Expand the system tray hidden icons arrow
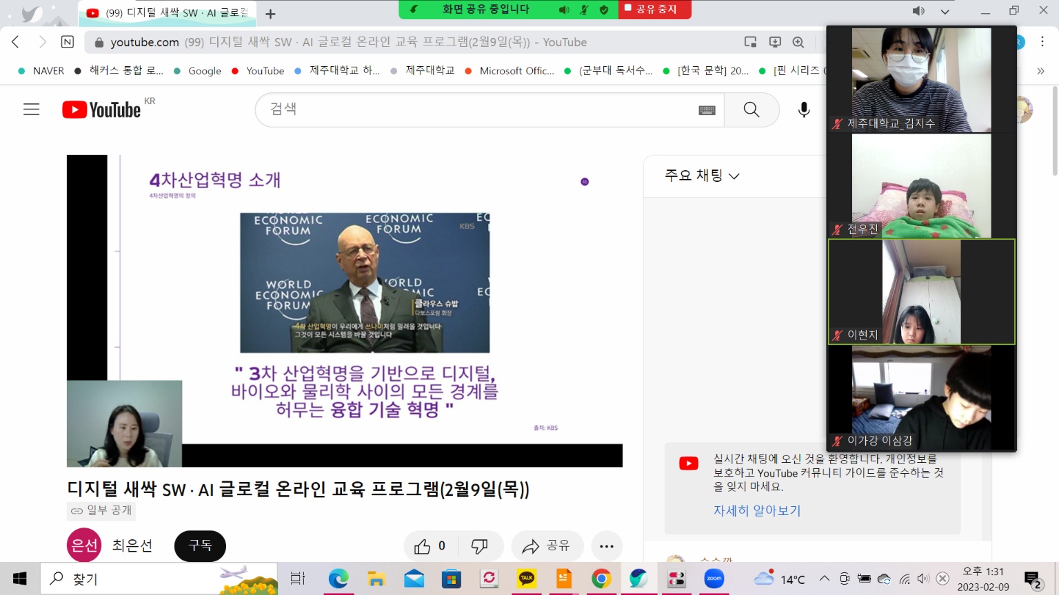Viewport: 1059px width, 595px height. pos(825,578)
